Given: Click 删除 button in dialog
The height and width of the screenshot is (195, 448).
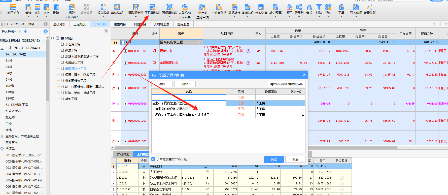Looking at the screenshot, I should pyautogui.click(x=185, y=84).
